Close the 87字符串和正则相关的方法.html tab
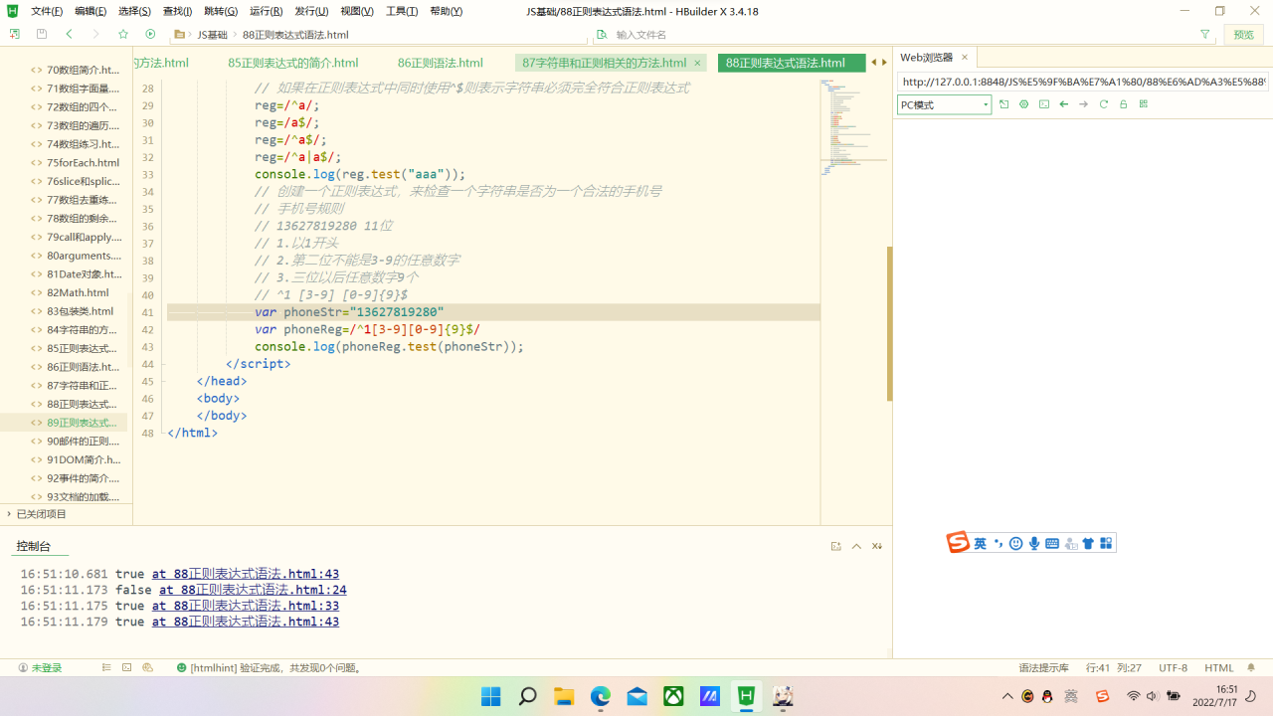1273x716 pixels. point(697,63)
